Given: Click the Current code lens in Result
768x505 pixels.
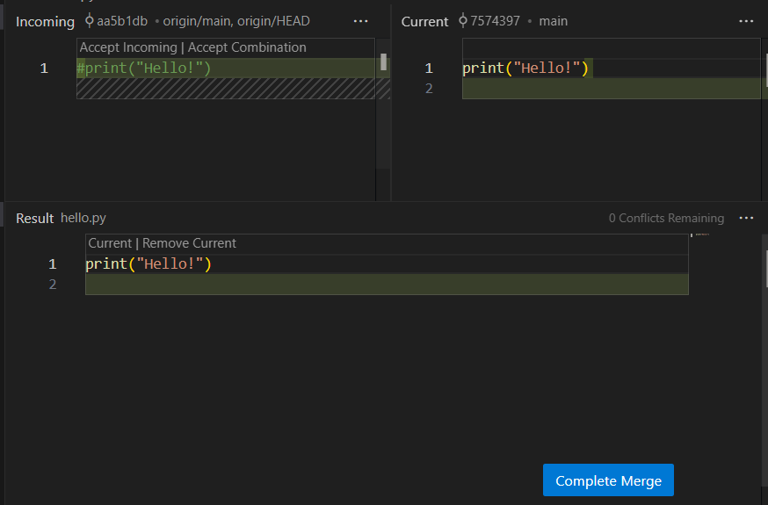Looking at the screenshot, I should click(110, 243).
